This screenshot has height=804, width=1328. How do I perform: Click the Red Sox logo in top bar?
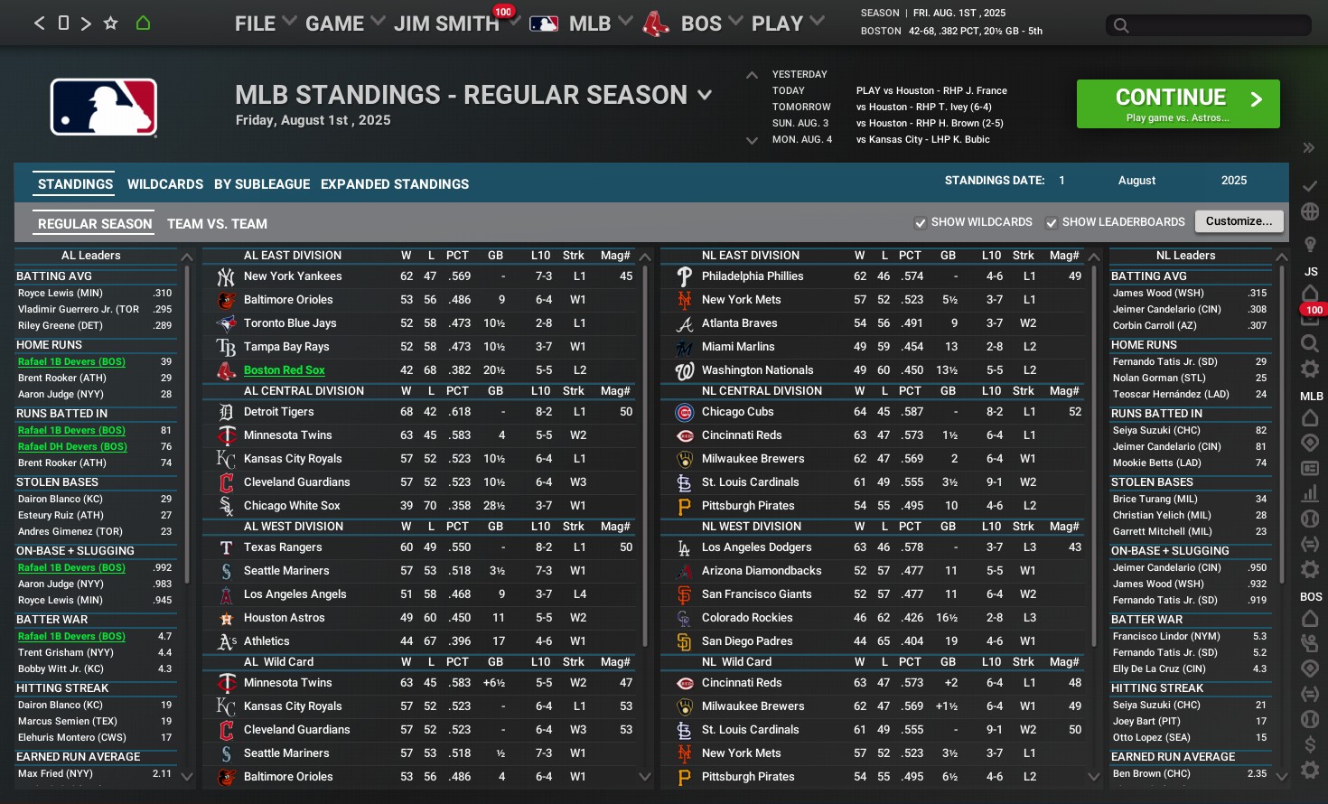click(656, 24)
